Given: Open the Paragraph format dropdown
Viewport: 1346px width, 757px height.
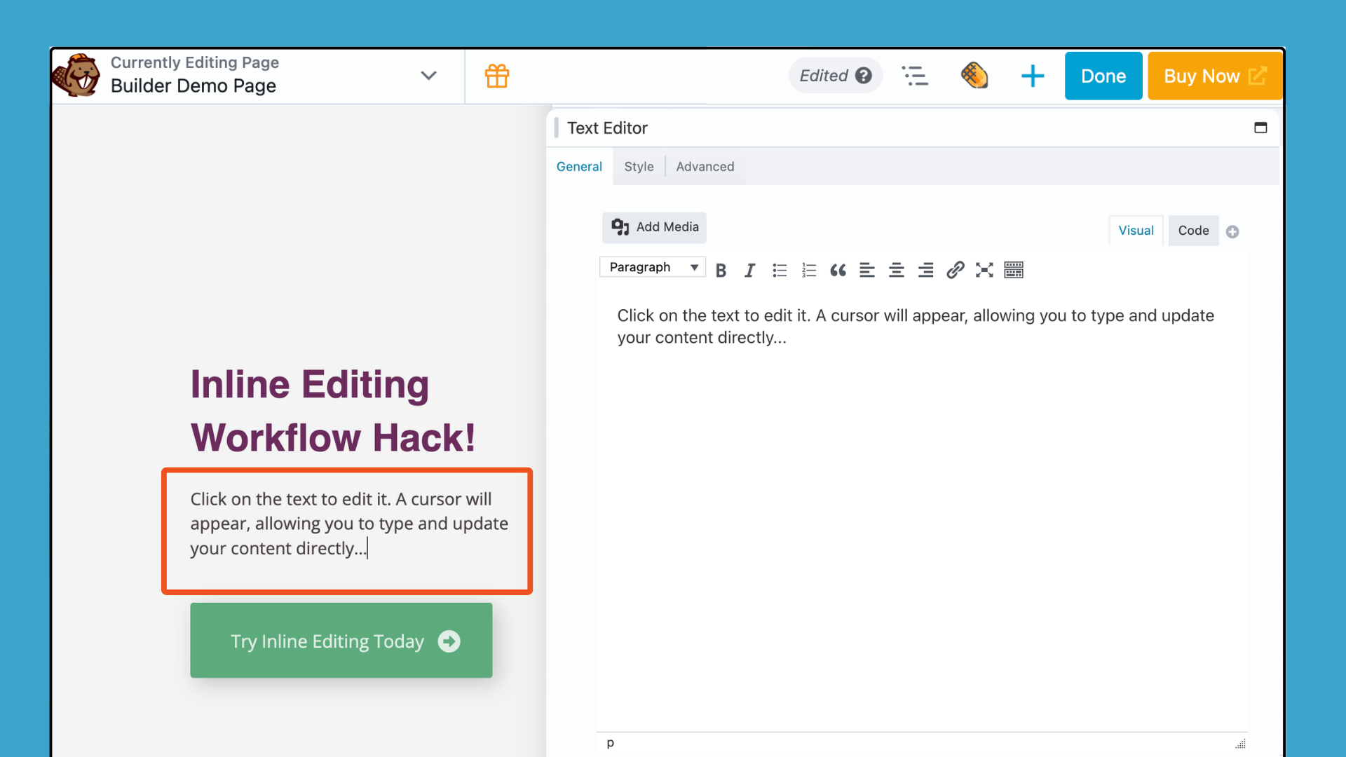Looking at the screenshot, I should pos(652,267).
